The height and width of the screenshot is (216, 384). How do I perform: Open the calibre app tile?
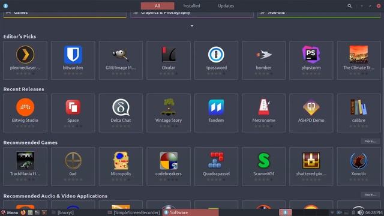point(359,113)
